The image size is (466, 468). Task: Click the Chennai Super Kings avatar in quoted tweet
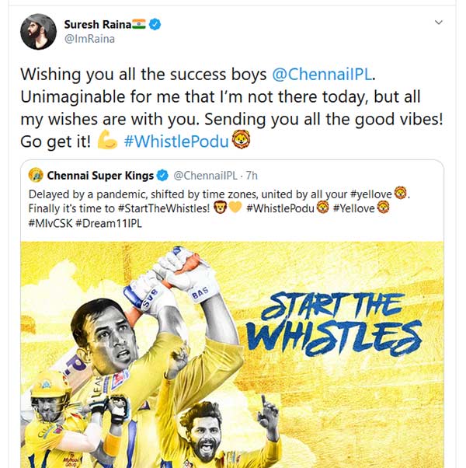tap(35, 175)
